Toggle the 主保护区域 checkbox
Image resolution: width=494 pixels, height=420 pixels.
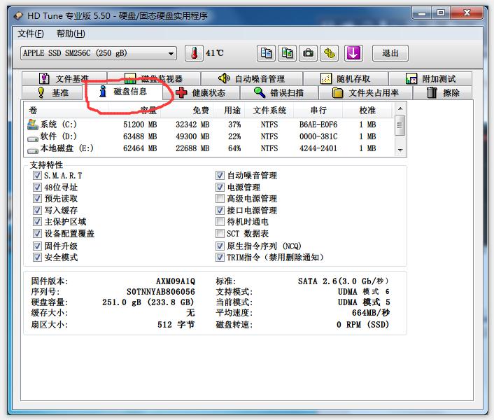37,221
